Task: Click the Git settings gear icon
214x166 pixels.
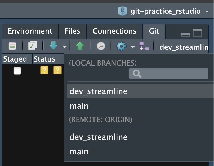Action: [x=121, y=45]
